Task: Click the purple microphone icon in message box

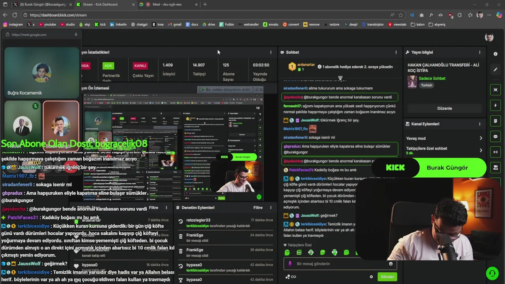Action: point(290,264)
